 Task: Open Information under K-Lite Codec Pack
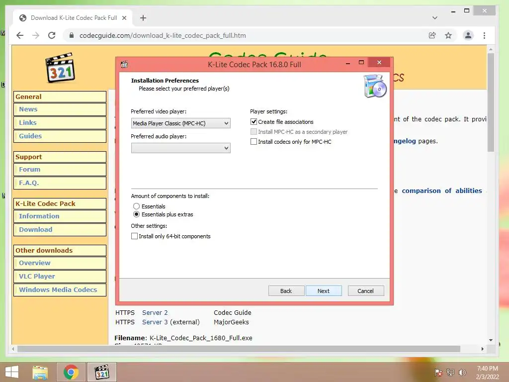39,216
